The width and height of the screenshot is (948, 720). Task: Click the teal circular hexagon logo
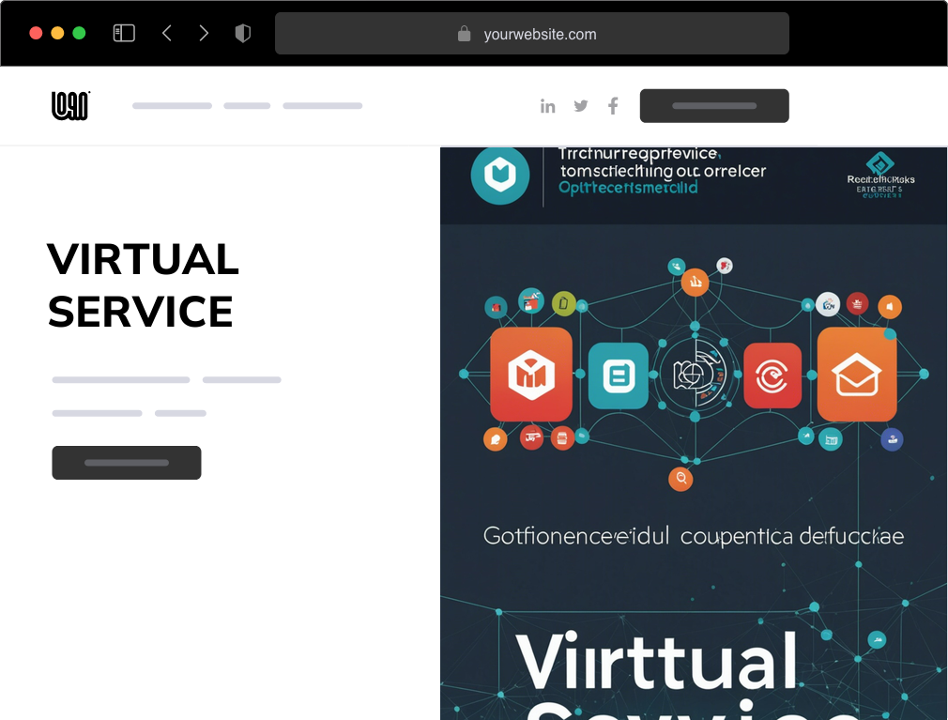pos(500,176)
